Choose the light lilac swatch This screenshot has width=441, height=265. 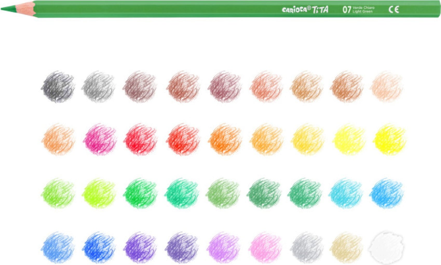point(223,247)
